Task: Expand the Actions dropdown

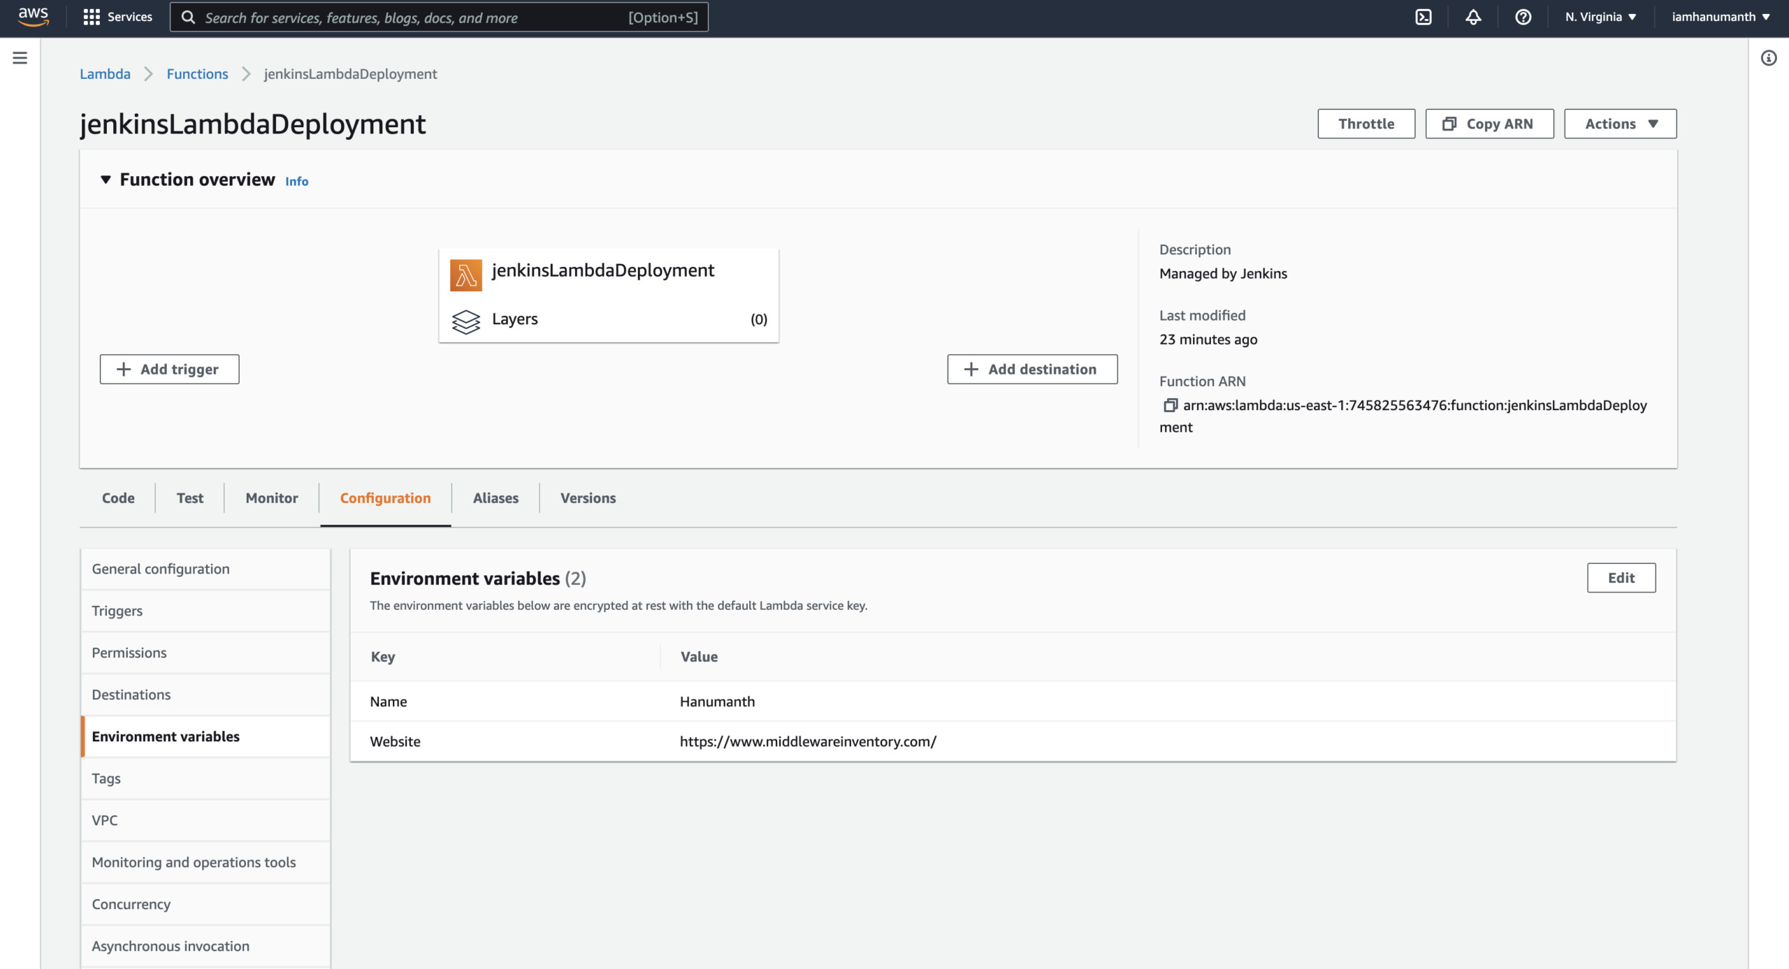Action: coord(1620,124)
